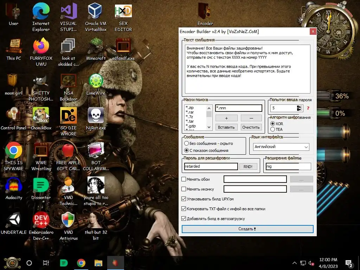Open the Edge icon labeled Internet Explorer

(x=41, y=17)
